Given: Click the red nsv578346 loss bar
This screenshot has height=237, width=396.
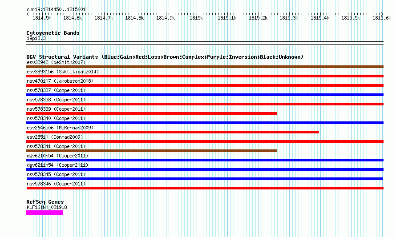Looking at the screenshot, I should pyautogui.click(x=205, y=188).
